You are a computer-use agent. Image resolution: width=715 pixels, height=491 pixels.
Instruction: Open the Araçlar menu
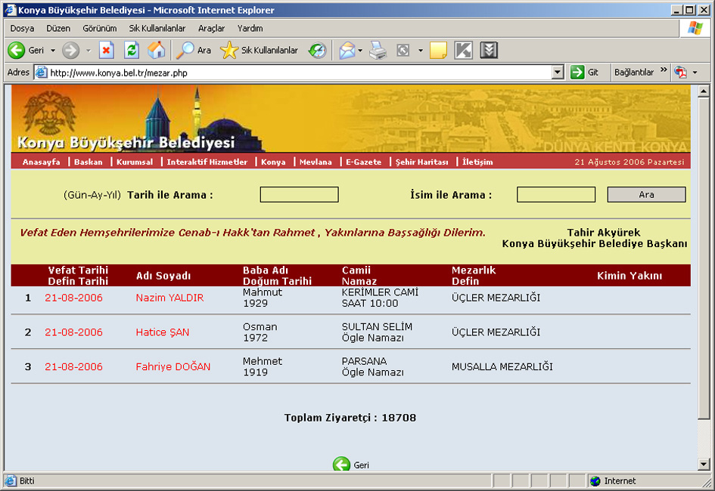(211, 28)
